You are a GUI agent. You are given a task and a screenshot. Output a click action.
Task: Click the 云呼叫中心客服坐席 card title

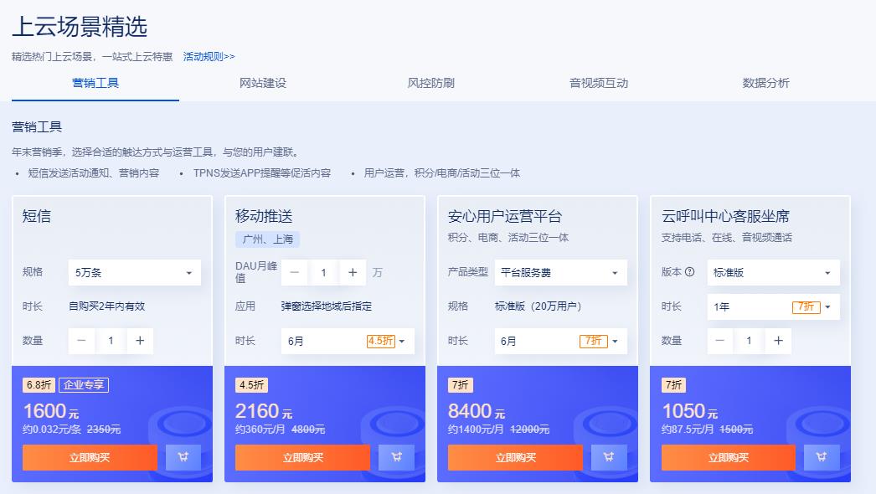[x=725, y=216]
